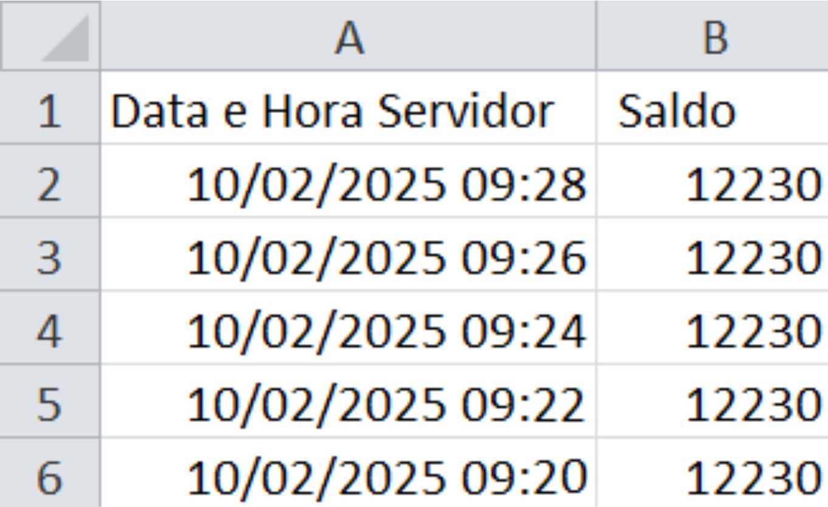Select Saldo value in row 3
The width and height of the screenshot is (828, 507).
pyautogui.click(x=712, y=254)
